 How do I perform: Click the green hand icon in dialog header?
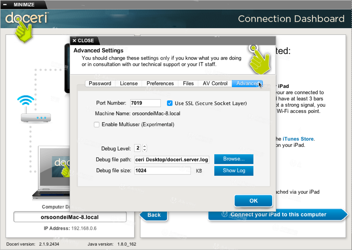coord(260,59)
